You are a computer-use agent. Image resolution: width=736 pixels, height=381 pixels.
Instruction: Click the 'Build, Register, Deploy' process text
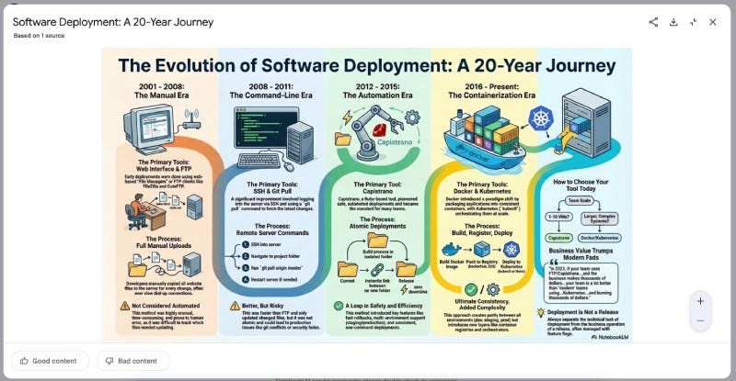point(482,232)
